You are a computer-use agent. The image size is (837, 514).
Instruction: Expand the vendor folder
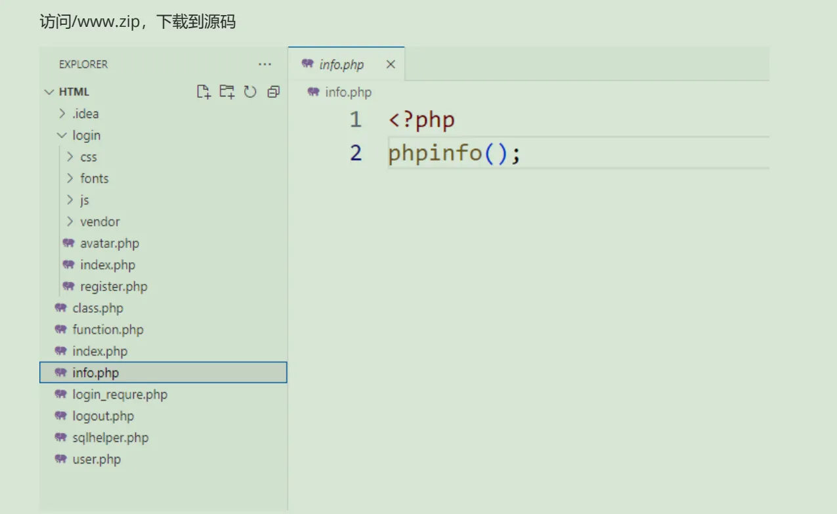point(70,222)
